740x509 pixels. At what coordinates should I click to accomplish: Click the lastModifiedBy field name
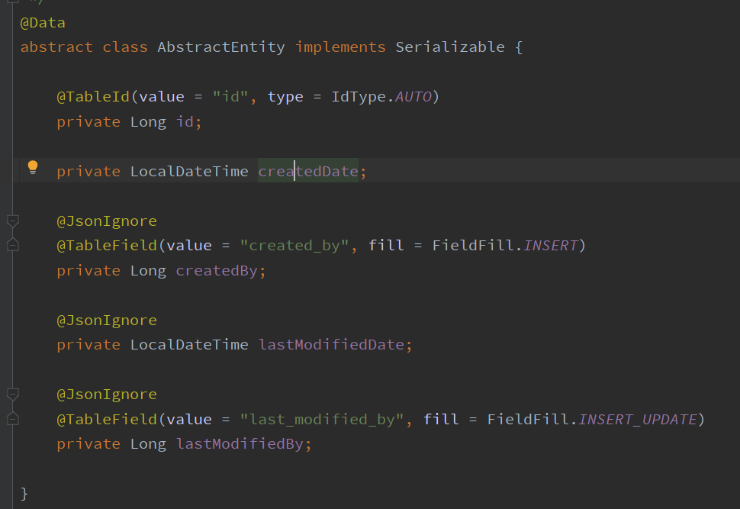click(240, 444)
